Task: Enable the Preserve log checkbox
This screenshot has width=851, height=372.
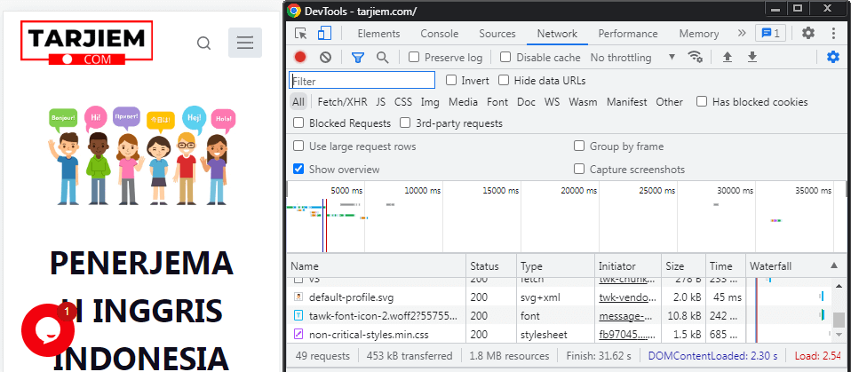Action: [414, 57]
